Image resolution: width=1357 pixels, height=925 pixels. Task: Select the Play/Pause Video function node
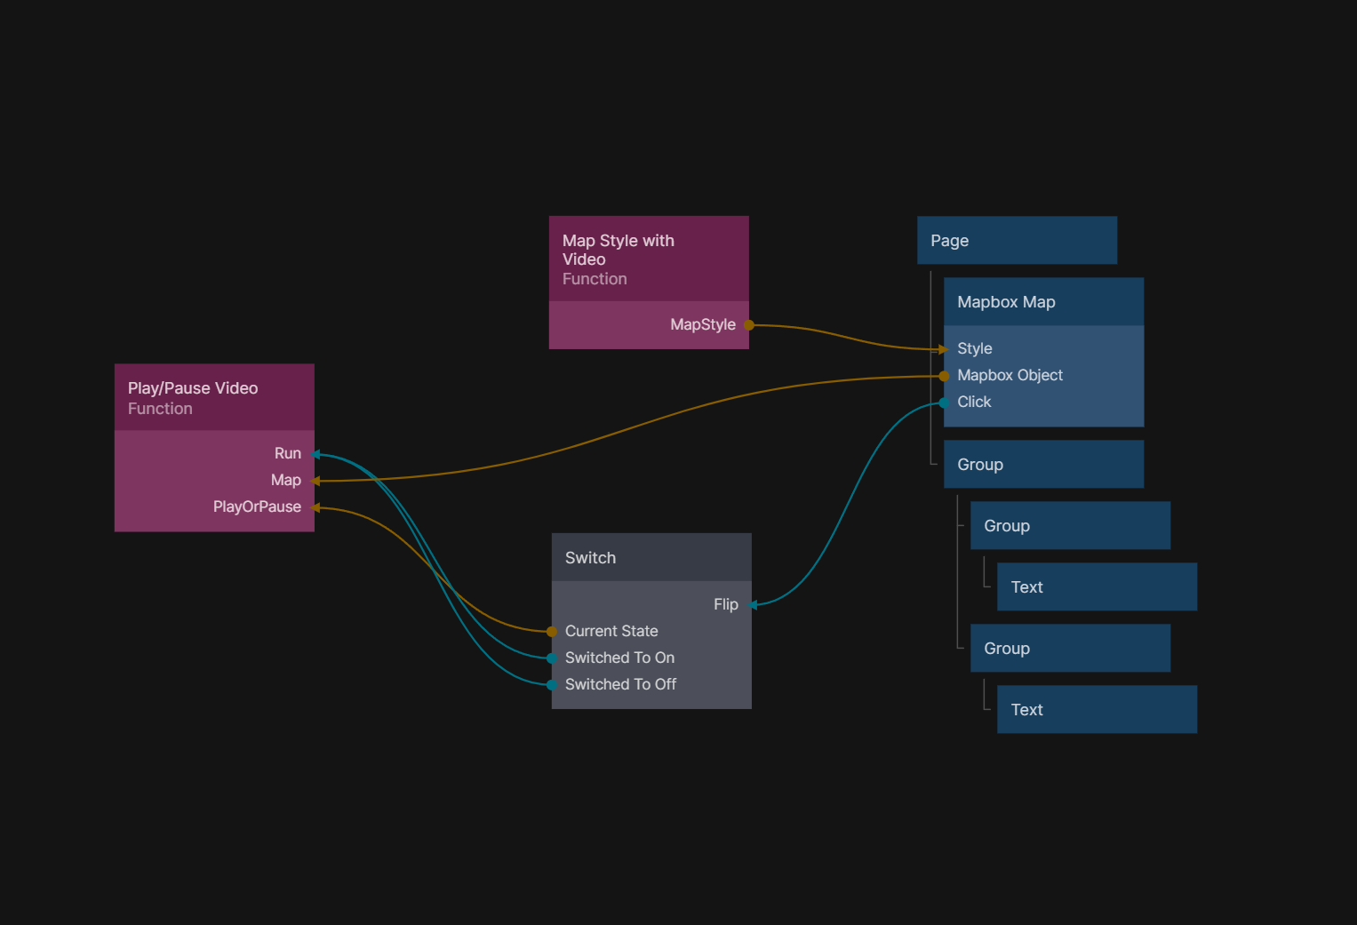(x=214, y=397)
